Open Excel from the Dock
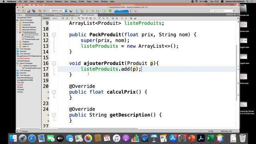256x144 pixels. pos(210,138)
